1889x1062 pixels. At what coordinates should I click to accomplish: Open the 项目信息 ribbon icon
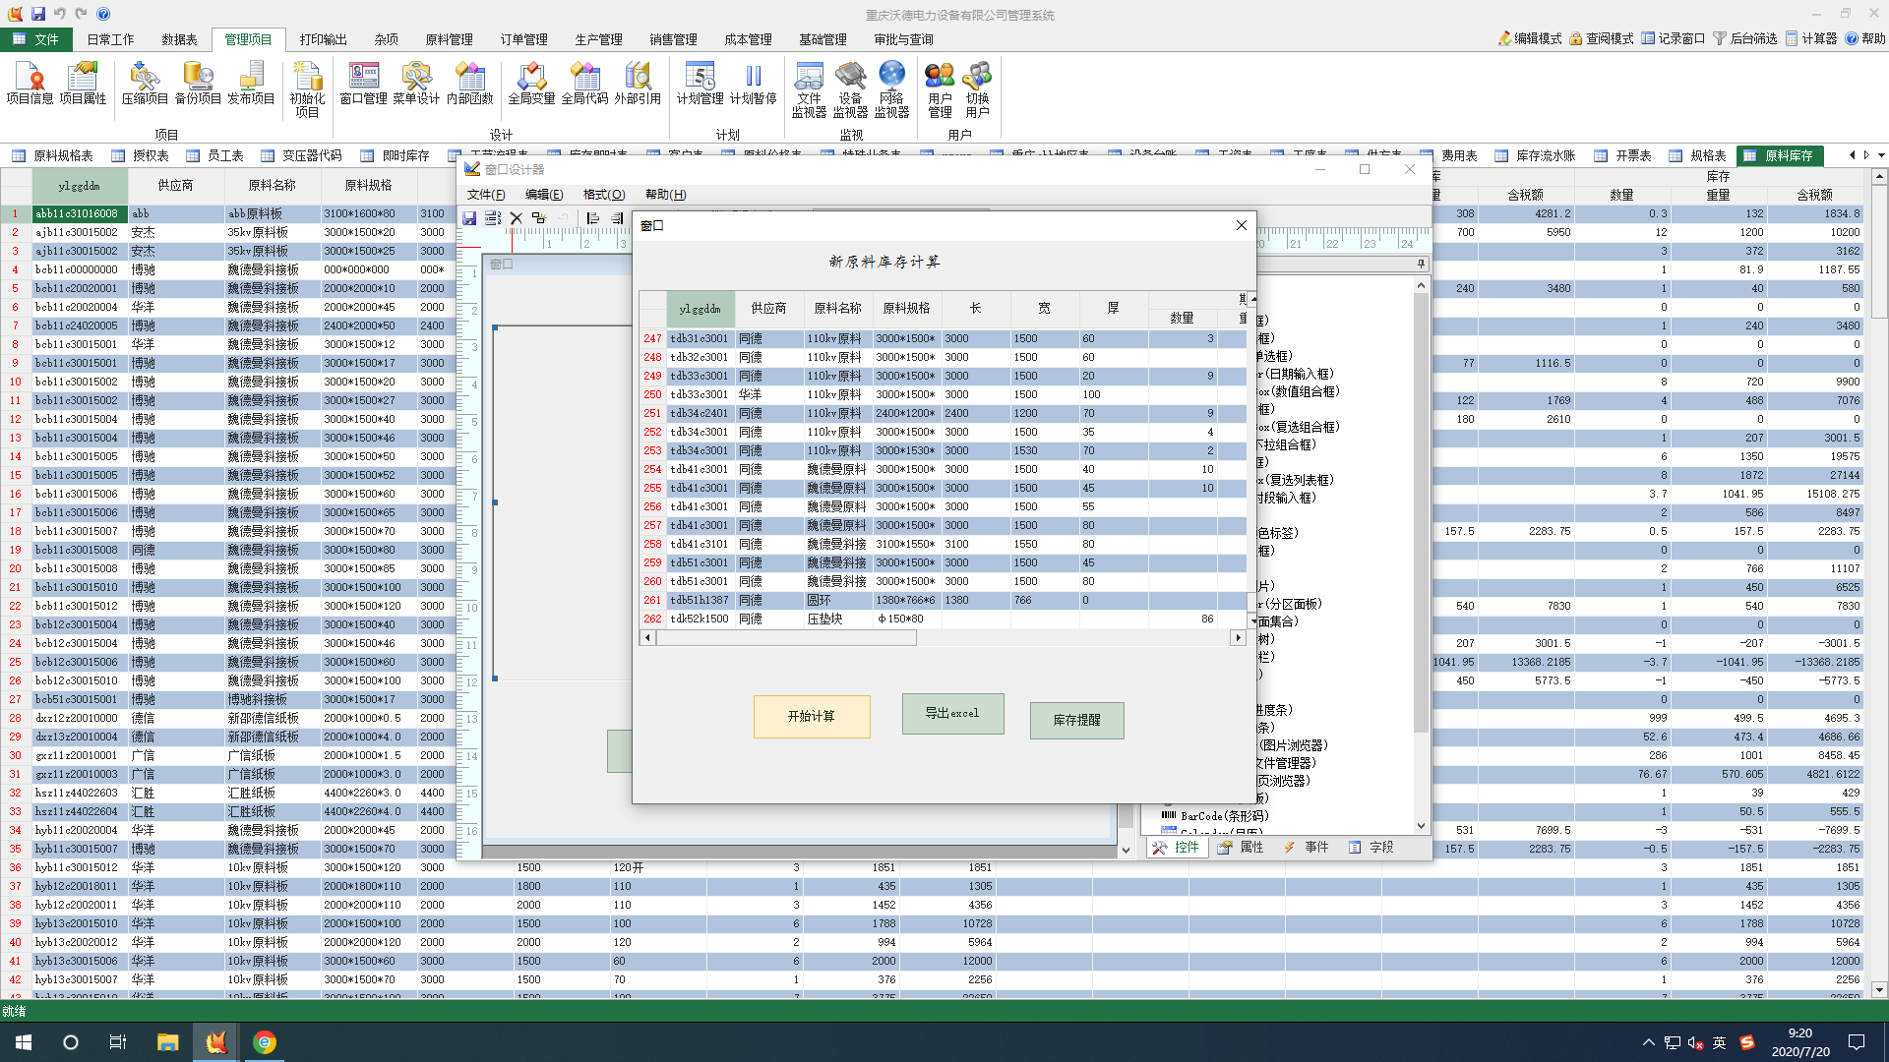tap(30, 84)
